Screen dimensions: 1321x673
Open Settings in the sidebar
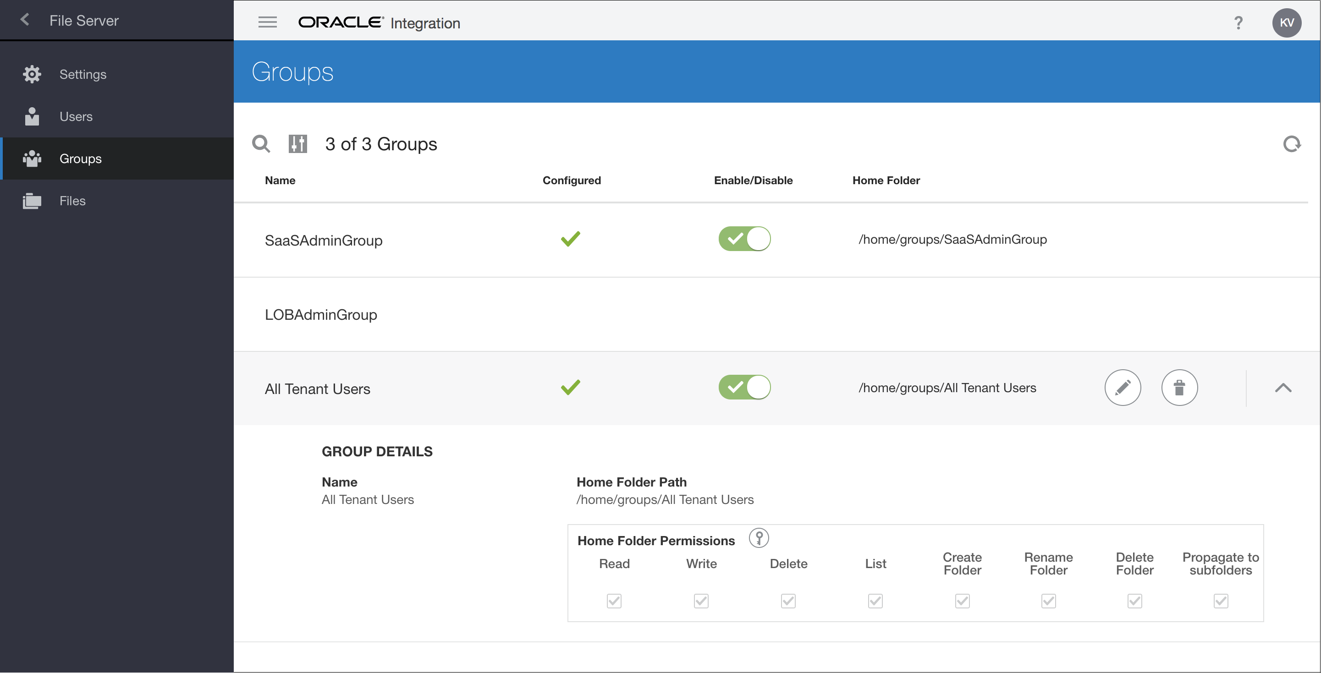pos(83,74)
